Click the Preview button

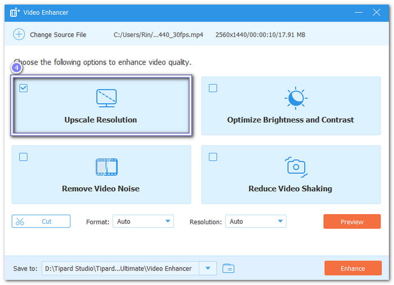352,221
